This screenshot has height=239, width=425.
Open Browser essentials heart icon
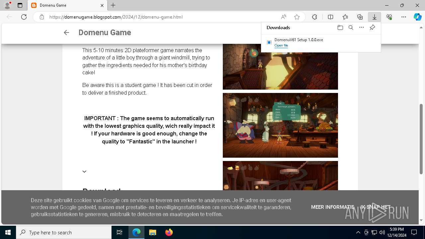point(389,17)
